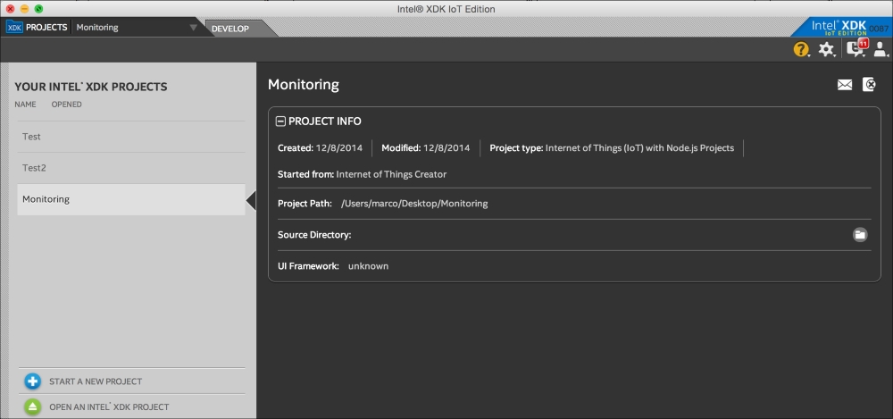Select the Test project
The image size is (893, 419).
point(131,137)
